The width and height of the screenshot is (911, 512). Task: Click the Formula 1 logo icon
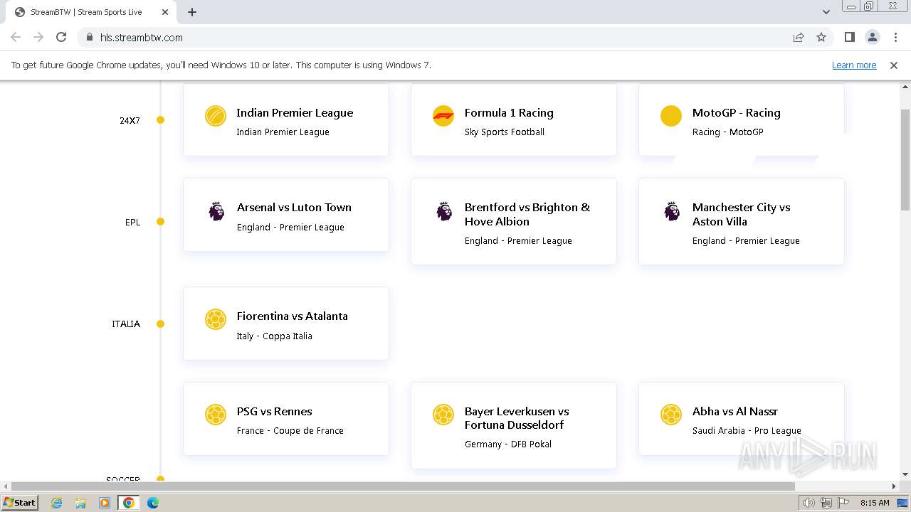(x=443, y=116)
